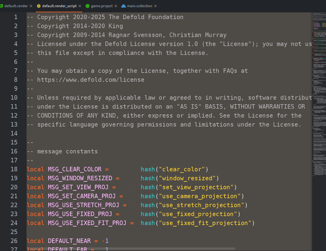Click the DEFAULT_NEAR constant on line 26
The height and width of the screenshot is (251, 326).
pyautogui.click(x=70, y=241)
